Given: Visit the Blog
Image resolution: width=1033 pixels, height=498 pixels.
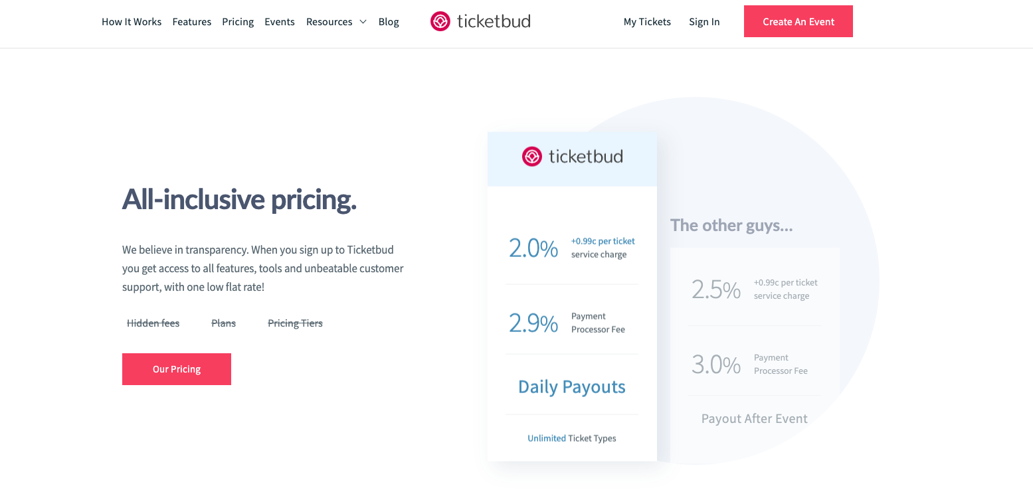Looking at the screenshot, I should click(x=388, y=22).
